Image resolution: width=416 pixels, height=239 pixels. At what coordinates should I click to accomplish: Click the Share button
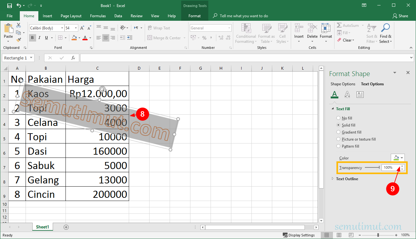[400, 16]
